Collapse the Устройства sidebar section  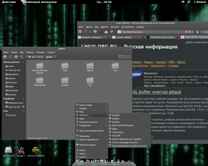click(23, 99)
